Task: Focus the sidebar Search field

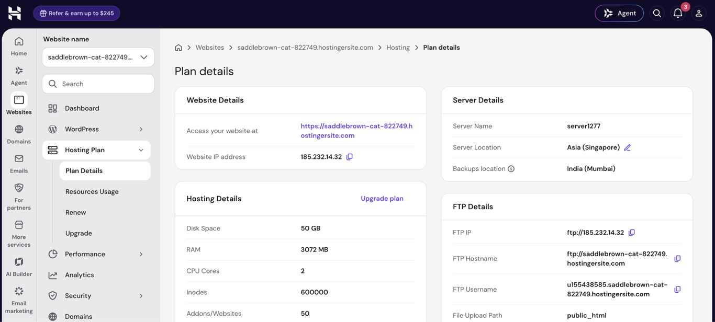Action: 98,84
